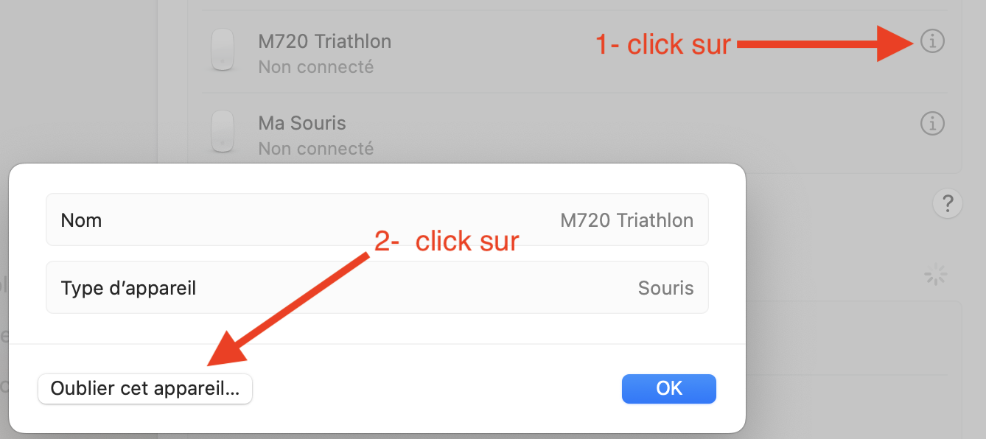Screen dimensions: 986x439
Task: Click the Oublier cet appareil… button
Action: tap(145, 389)
